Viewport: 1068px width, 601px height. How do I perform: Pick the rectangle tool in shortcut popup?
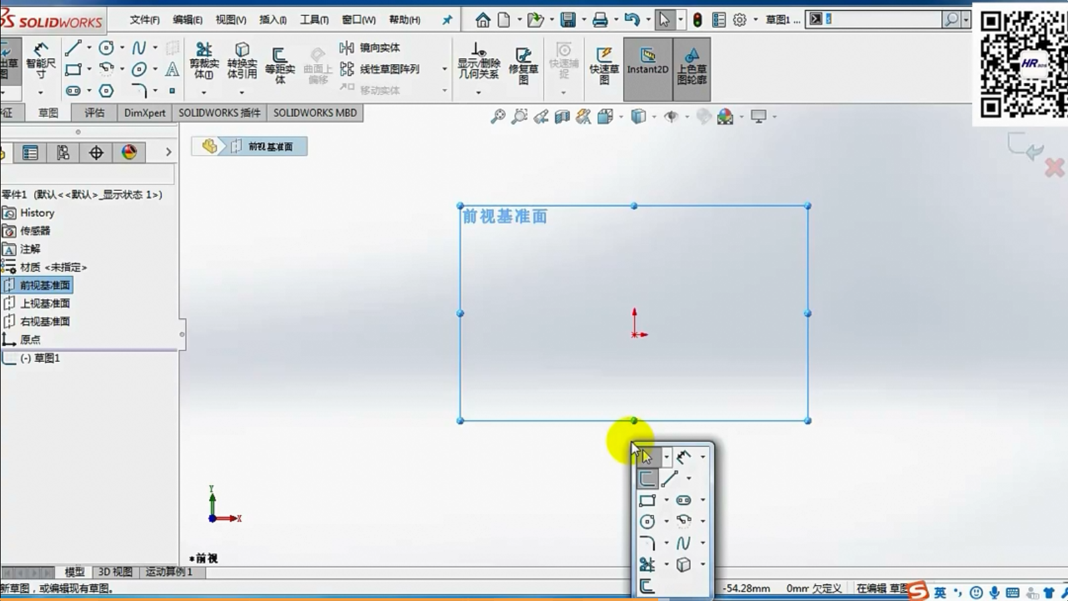(x=647, y=500)
